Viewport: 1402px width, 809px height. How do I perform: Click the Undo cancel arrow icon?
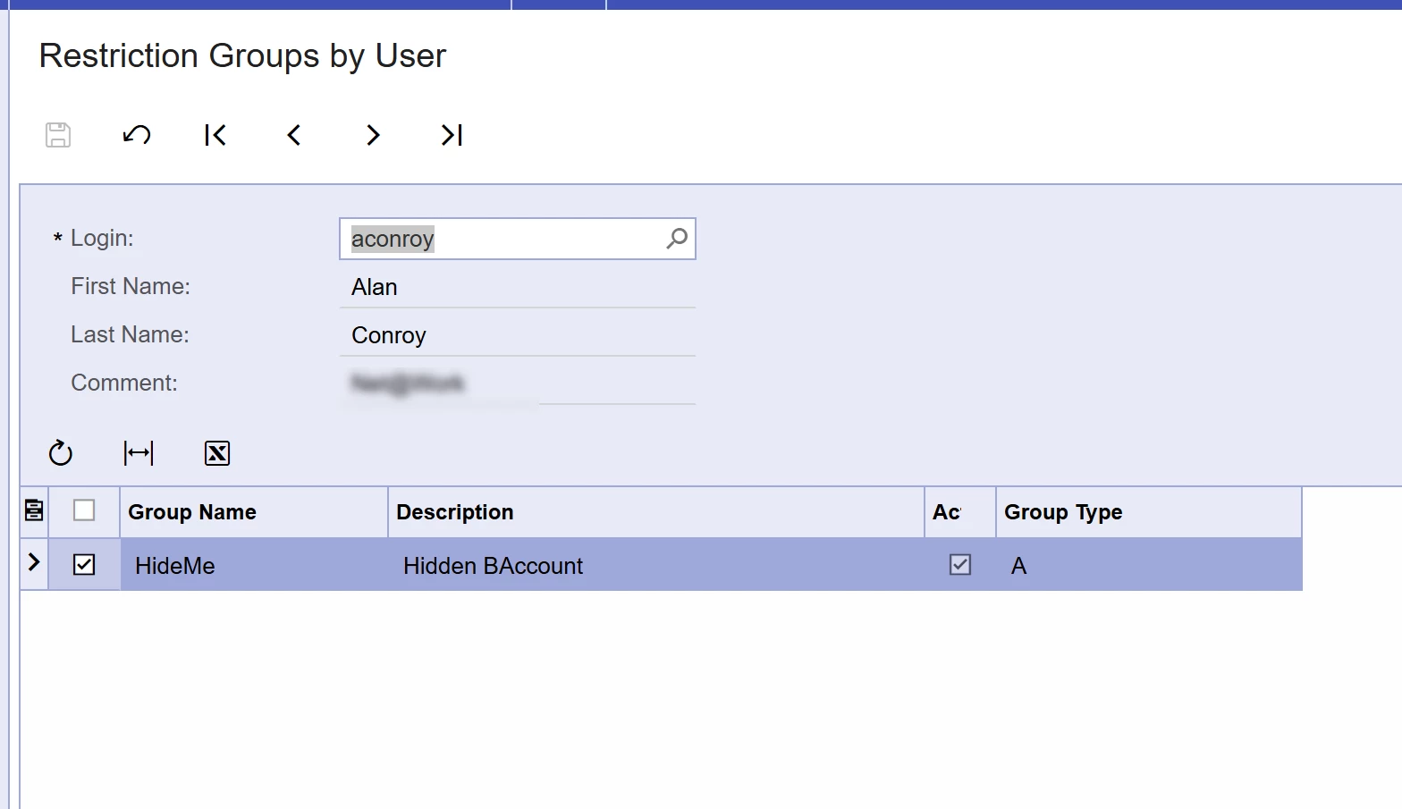click(137, 135)
